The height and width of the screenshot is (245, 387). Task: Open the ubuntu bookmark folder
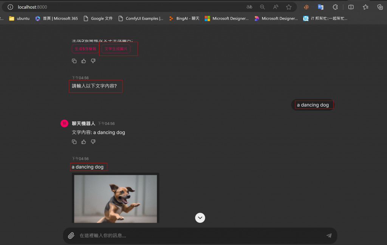19,18
